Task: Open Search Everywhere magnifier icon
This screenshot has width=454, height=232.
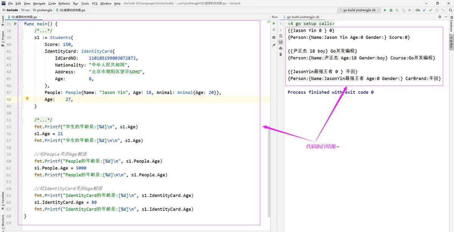Action: pyautogui.click(x=450, y=10)
